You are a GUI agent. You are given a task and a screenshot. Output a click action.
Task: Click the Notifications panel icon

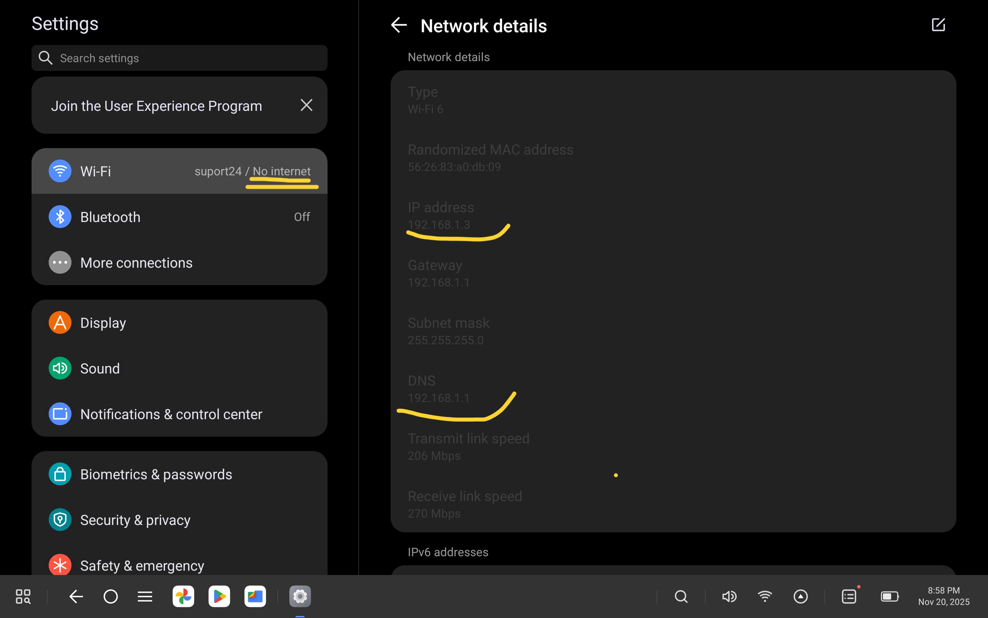tap(60, 414)
